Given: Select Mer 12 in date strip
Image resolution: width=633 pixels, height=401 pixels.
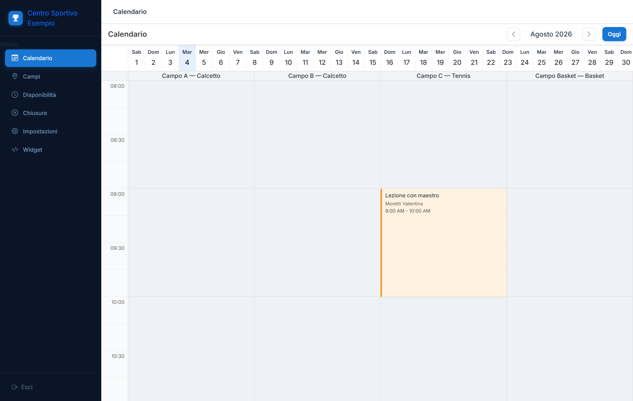Looking at the screenshot, I should (322, 58).
